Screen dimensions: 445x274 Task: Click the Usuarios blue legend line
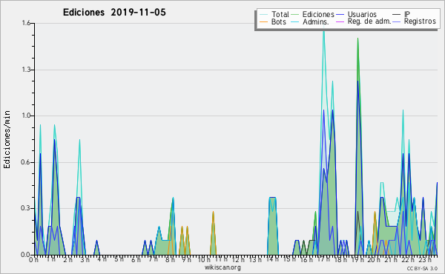pyautogui.click(x=340, y=14)
